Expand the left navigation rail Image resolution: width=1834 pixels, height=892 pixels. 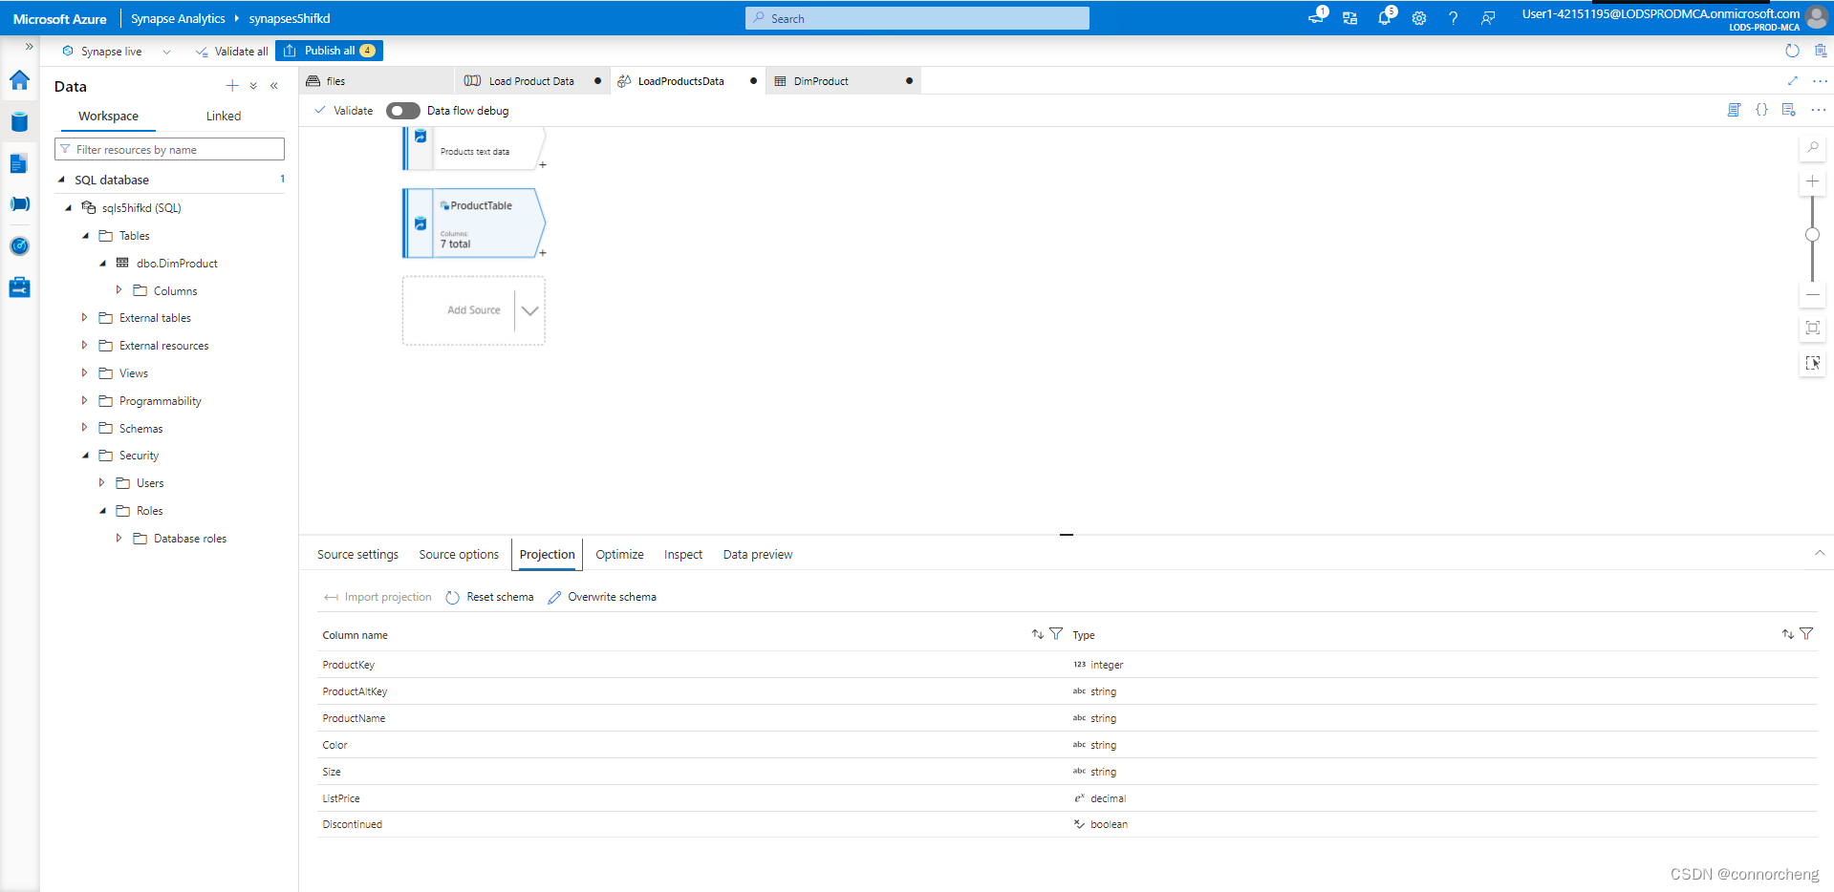click(x=29, y=46)
